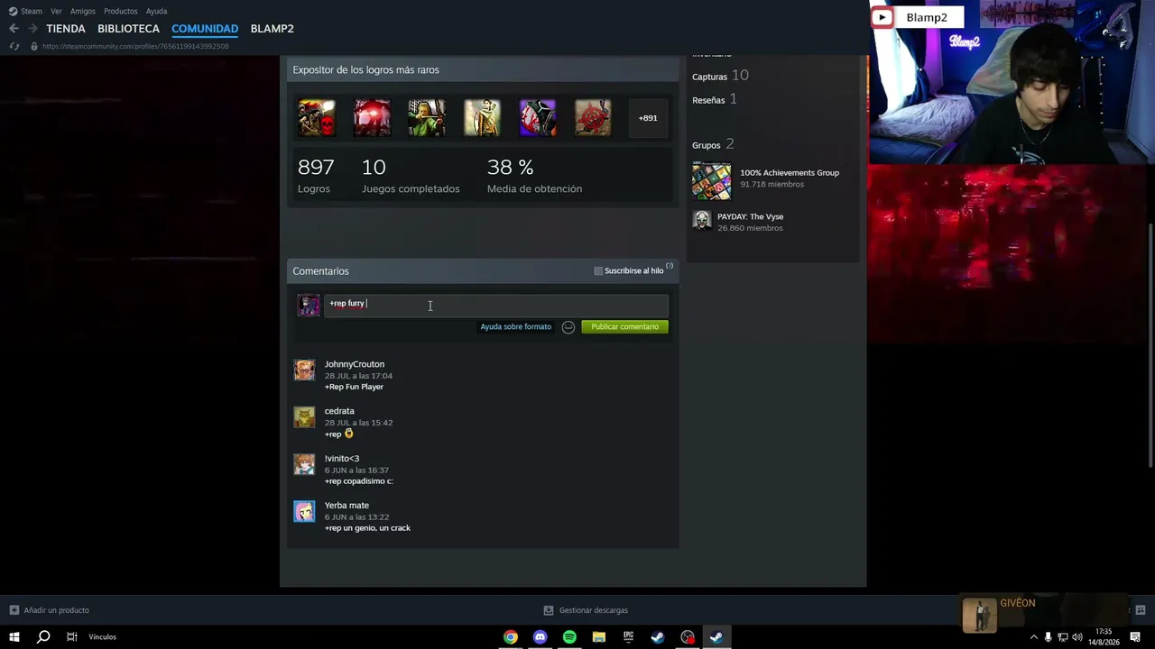The width and height of the screenshot is (1155, 649).
Task: Show hidden system tray icons
Action: [1033, 637]
